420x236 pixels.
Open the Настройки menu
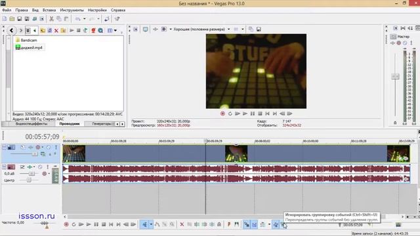click(x=97, y=10)
